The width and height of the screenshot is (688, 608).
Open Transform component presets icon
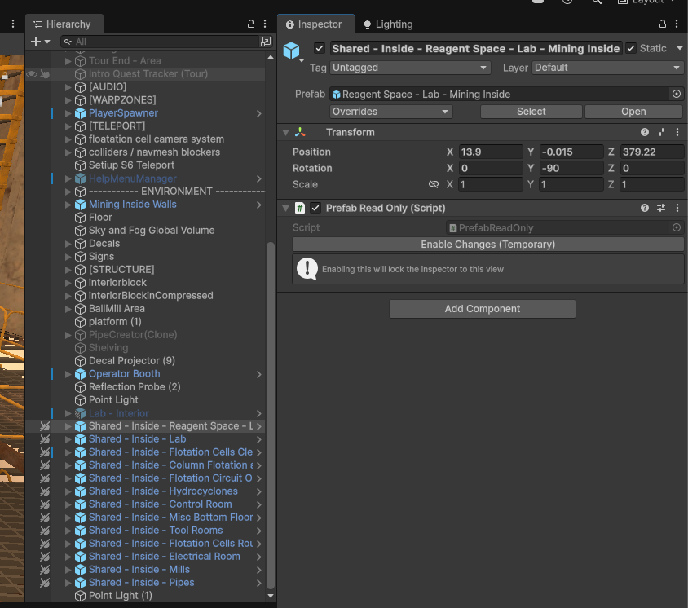tap(661, 132)
